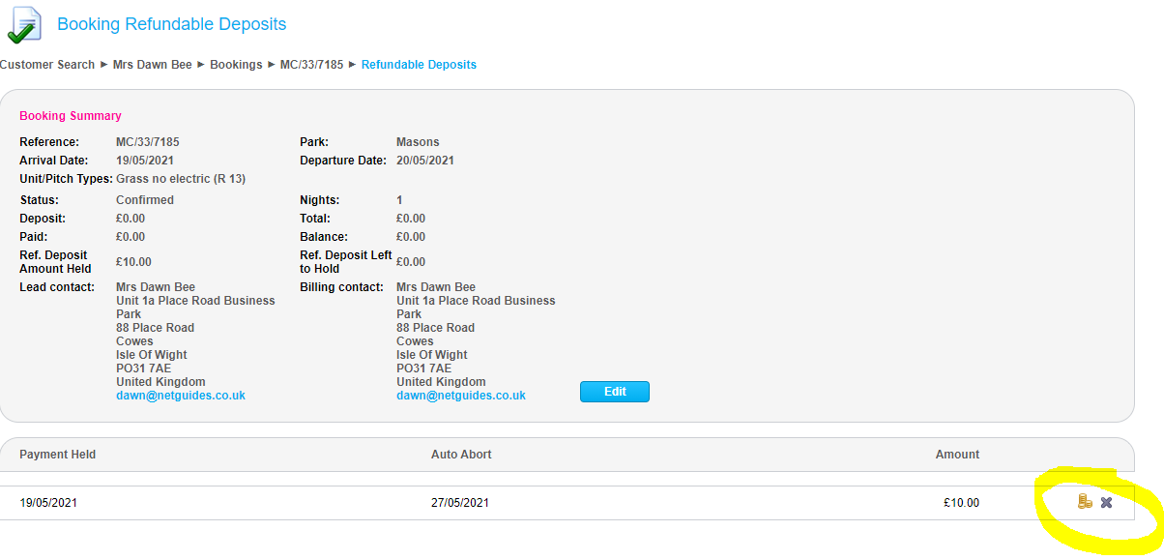Viewport: 1164px width, 560px height.
Task: Navigate to Bookings in the breadcrumb
Action: click(x=236, y=65)
